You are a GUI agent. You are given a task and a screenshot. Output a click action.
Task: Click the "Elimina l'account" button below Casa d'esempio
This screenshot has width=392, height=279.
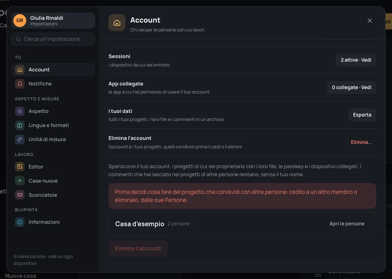tap(138, 248)
